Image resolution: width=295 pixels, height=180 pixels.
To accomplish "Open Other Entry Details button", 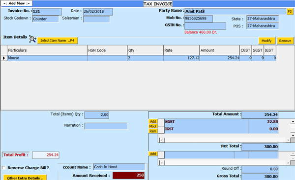I will (25, 178).
